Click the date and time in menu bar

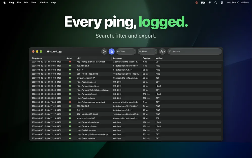point(238,3)
